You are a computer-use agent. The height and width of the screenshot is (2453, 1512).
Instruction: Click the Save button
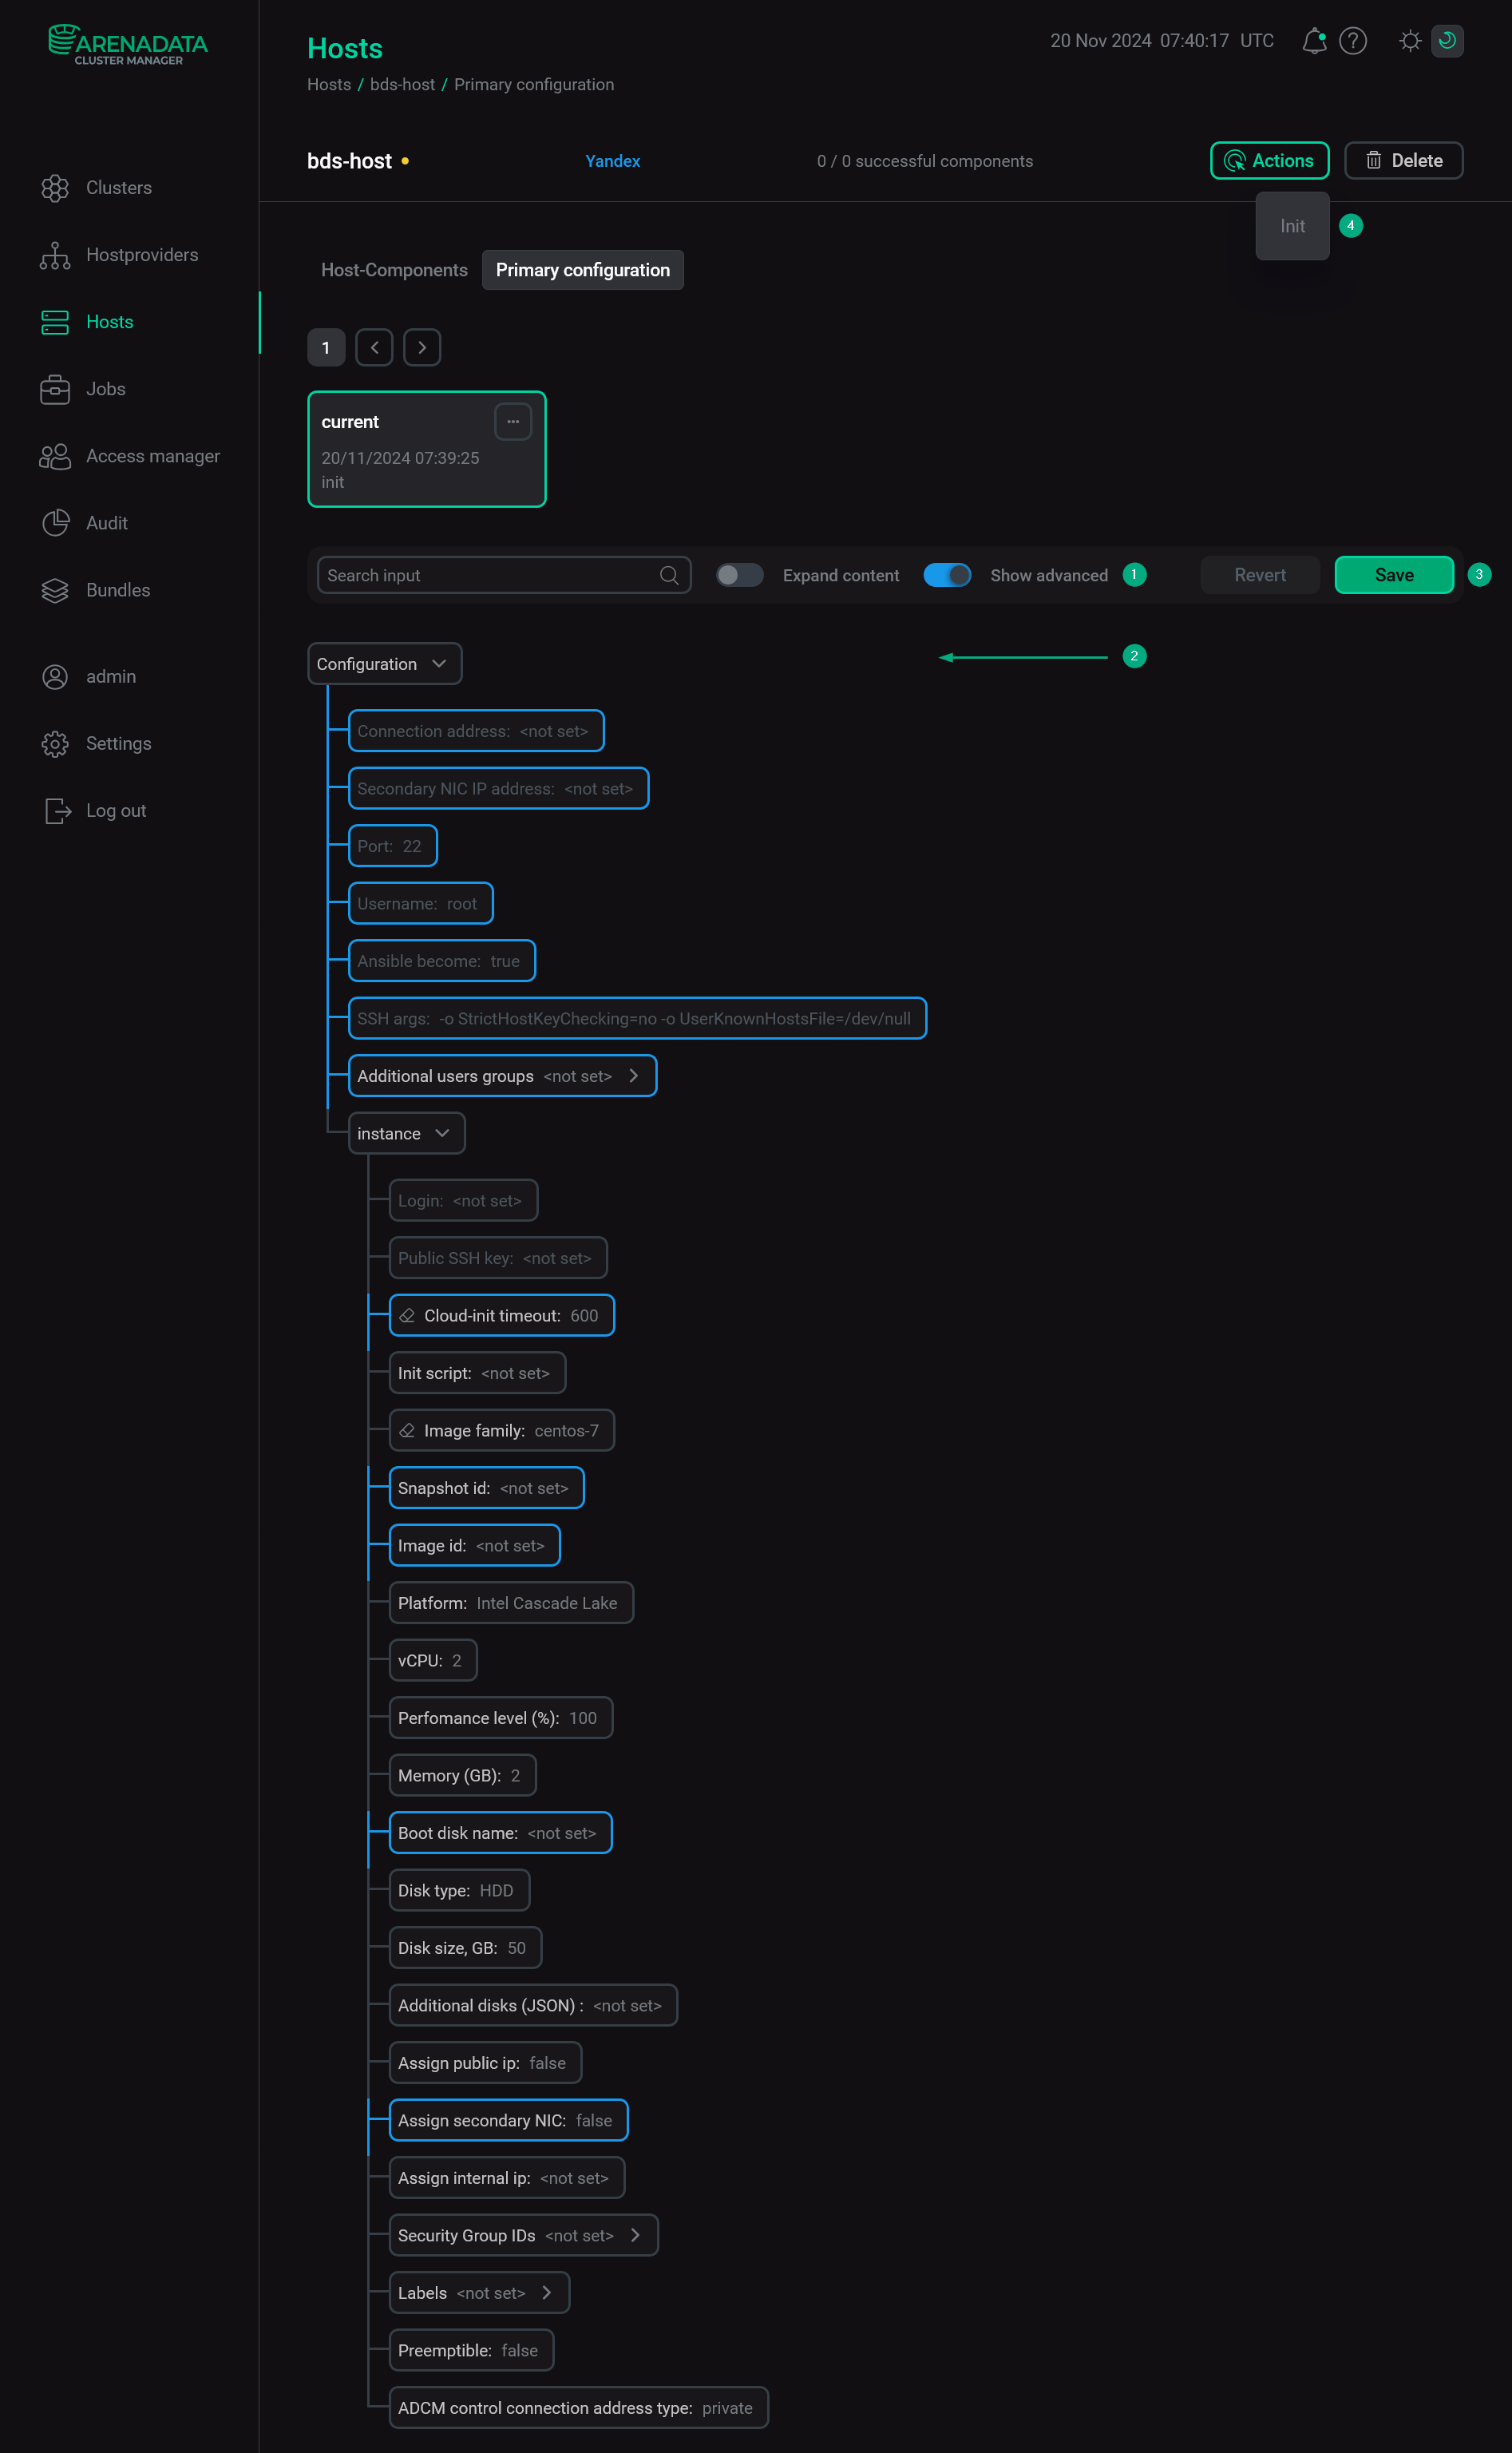[x=1394, y=575]
